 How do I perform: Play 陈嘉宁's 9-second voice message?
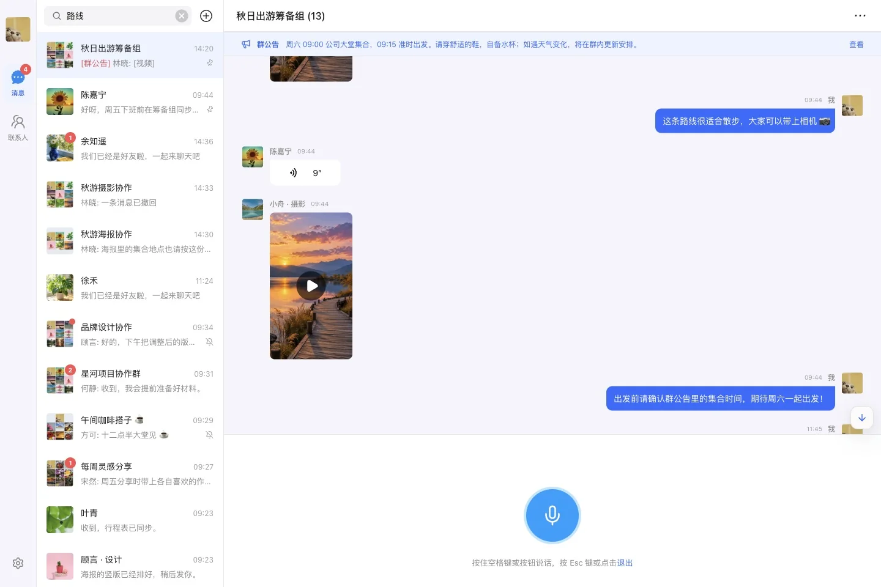305,173
